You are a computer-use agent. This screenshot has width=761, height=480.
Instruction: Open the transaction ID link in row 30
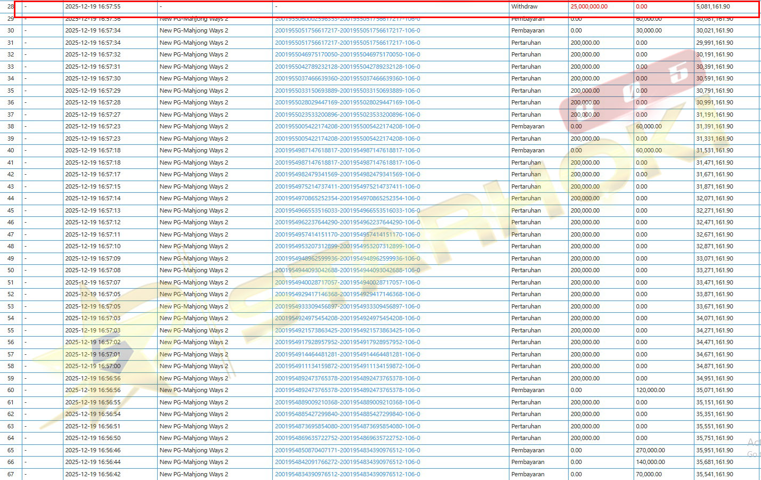pos(347,31)
